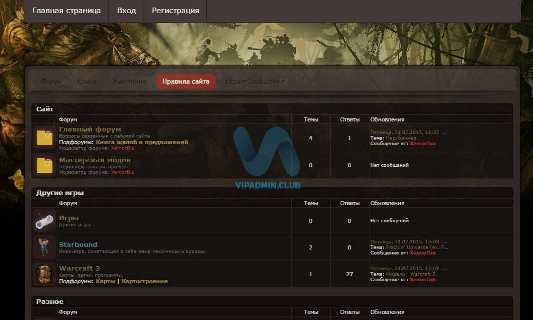
Task: Switch to the Участники tab
Action: [x=129, y=82]
